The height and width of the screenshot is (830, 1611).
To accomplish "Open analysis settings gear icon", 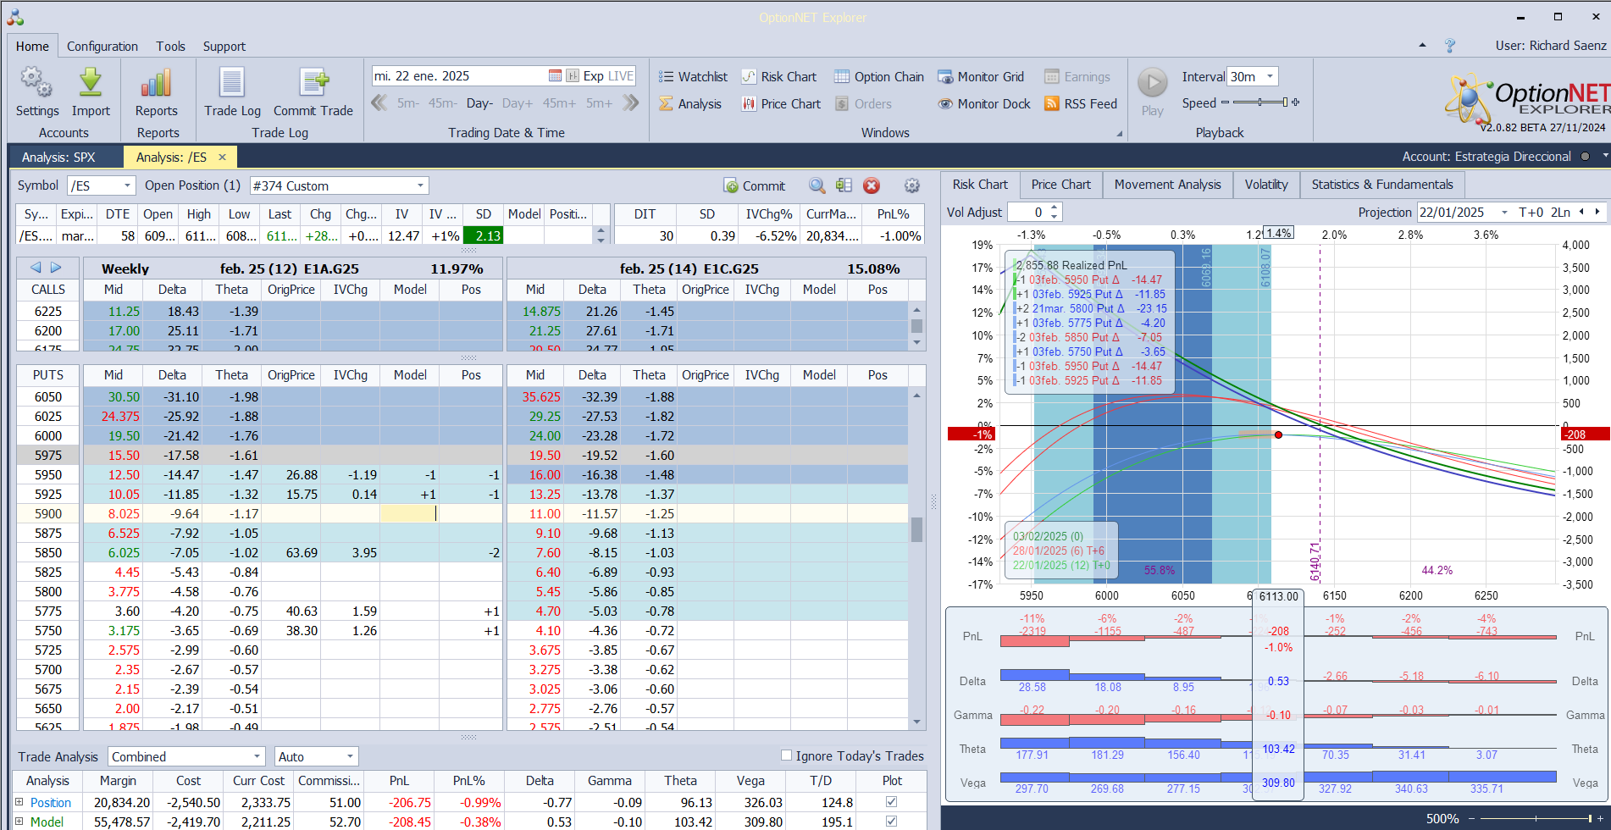I will [x=912, y=185].
